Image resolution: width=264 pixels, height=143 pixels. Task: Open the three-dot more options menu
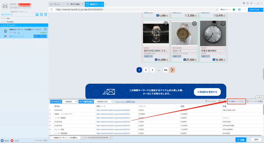(245, 10)
